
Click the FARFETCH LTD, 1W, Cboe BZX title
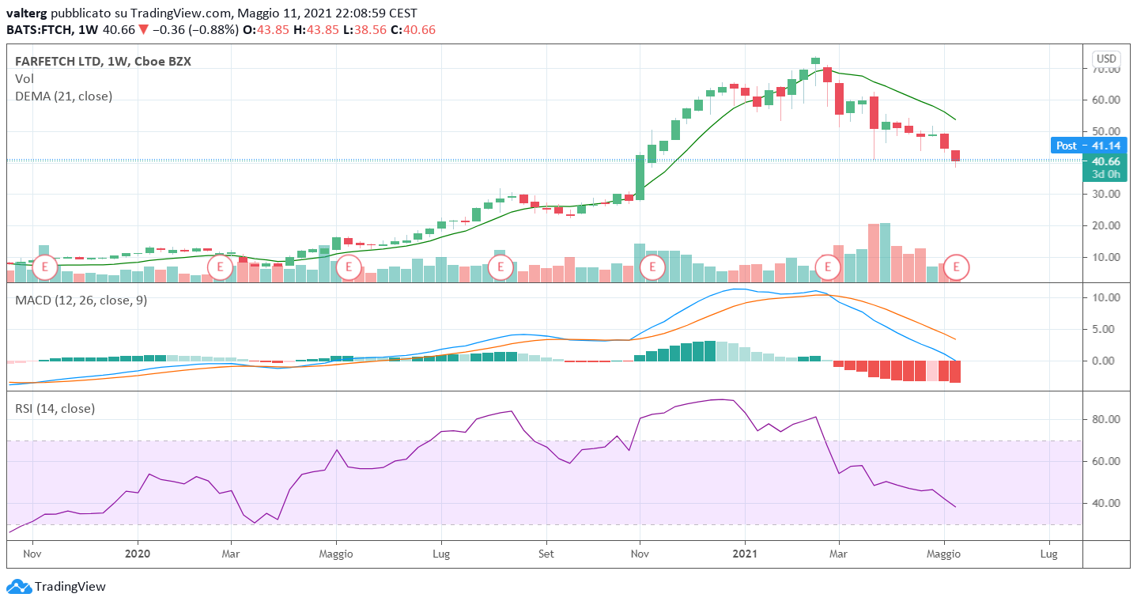coord(103,62)
